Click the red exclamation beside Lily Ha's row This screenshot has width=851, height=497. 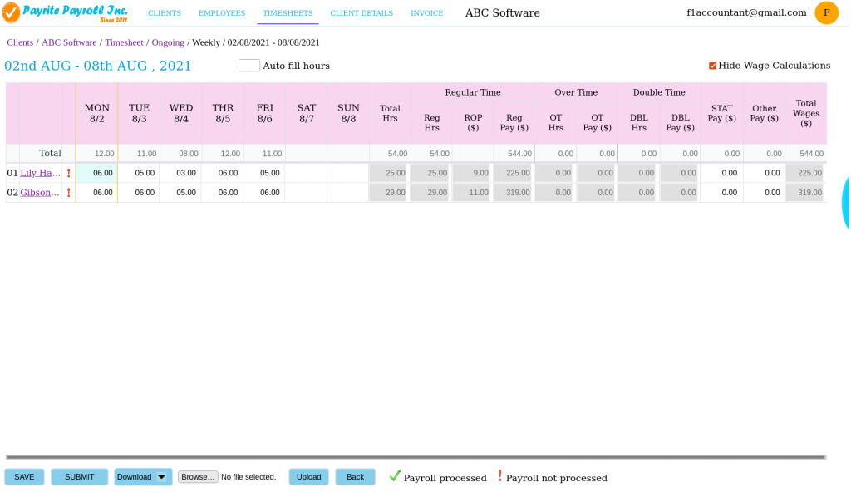pos(69,173)
